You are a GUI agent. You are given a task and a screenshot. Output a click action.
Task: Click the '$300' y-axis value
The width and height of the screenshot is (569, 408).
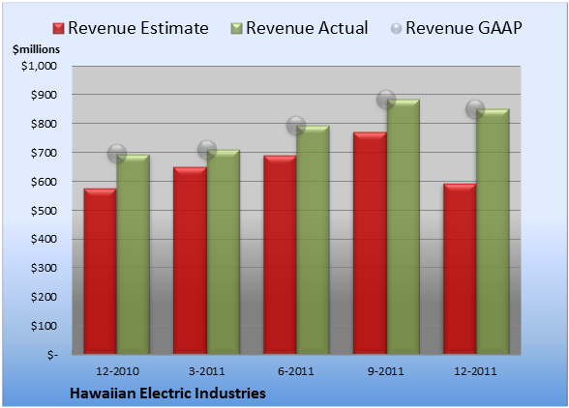(44, 268)
